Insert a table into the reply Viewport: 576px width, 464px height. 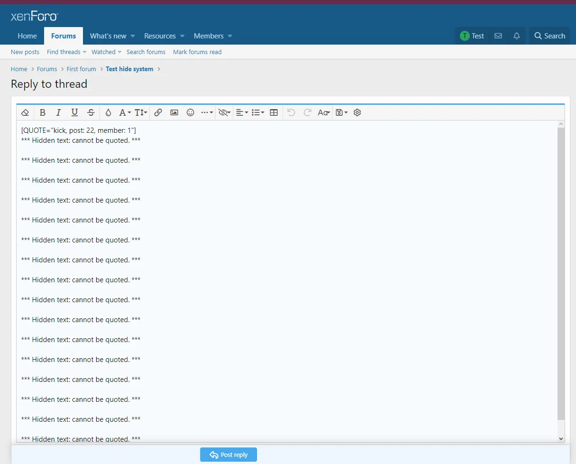[274, 112]
